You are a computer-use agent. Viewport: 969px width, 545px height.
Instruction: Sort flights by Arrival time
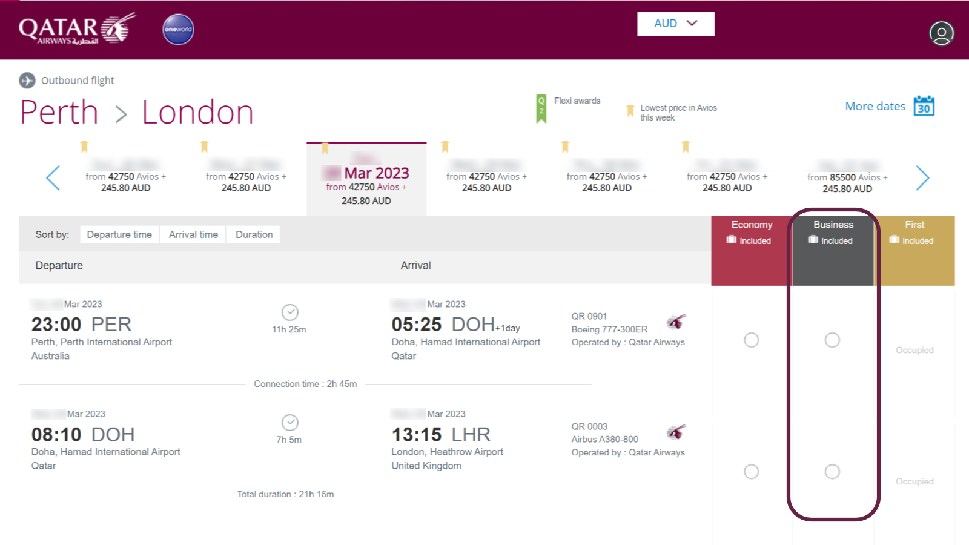point(193,234)
